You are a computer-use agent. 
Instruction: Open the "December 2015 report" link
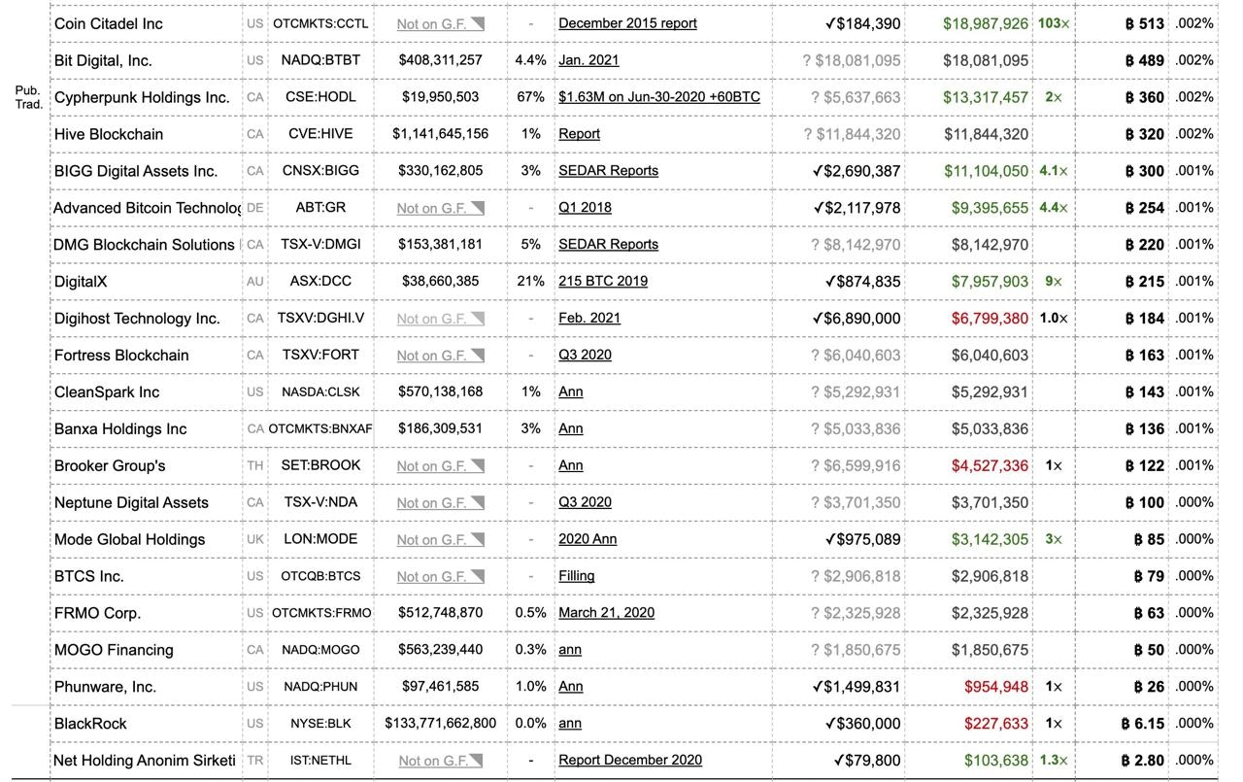point(627,22)
